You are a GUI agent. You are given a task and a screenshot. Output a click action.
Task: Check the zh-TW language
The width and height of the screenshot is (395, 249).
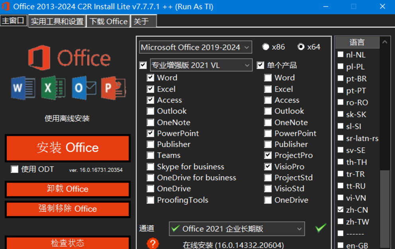pos(340,221)
